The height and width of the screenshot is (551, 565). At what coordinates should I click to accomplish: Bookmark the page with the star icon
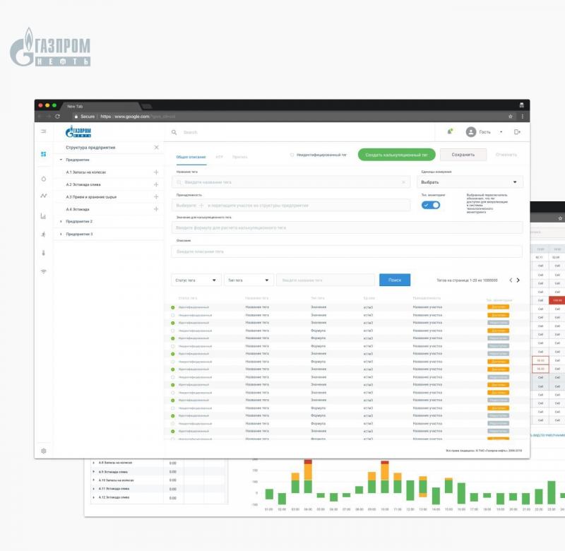(x=510, y=117)
